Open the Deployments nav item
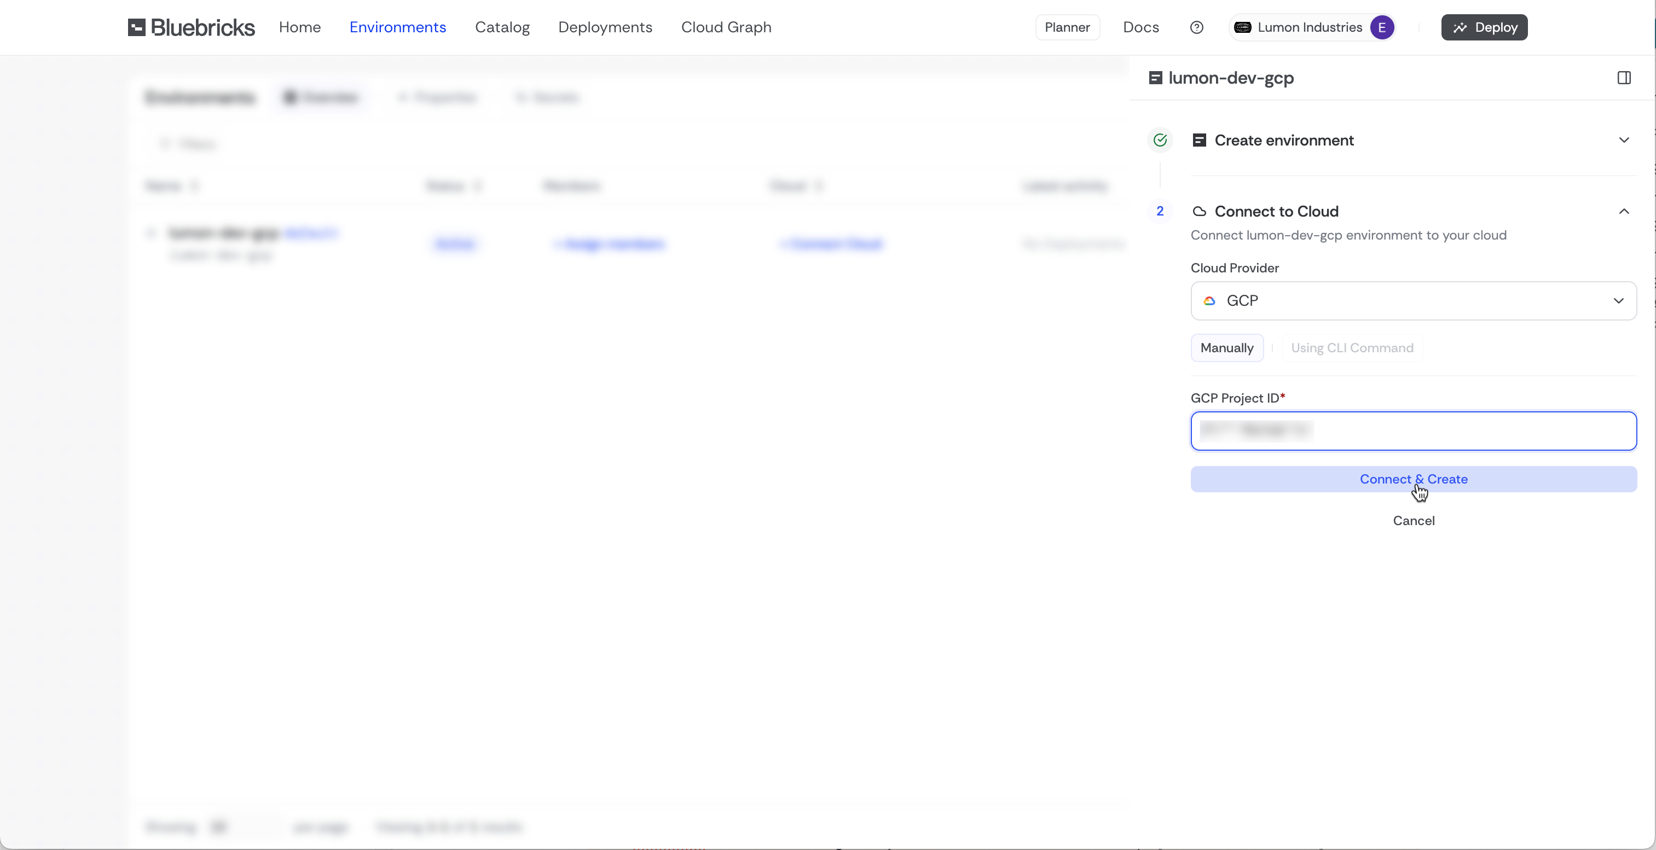This screenshot has height=850, width=1656. [x=605, y=28]
